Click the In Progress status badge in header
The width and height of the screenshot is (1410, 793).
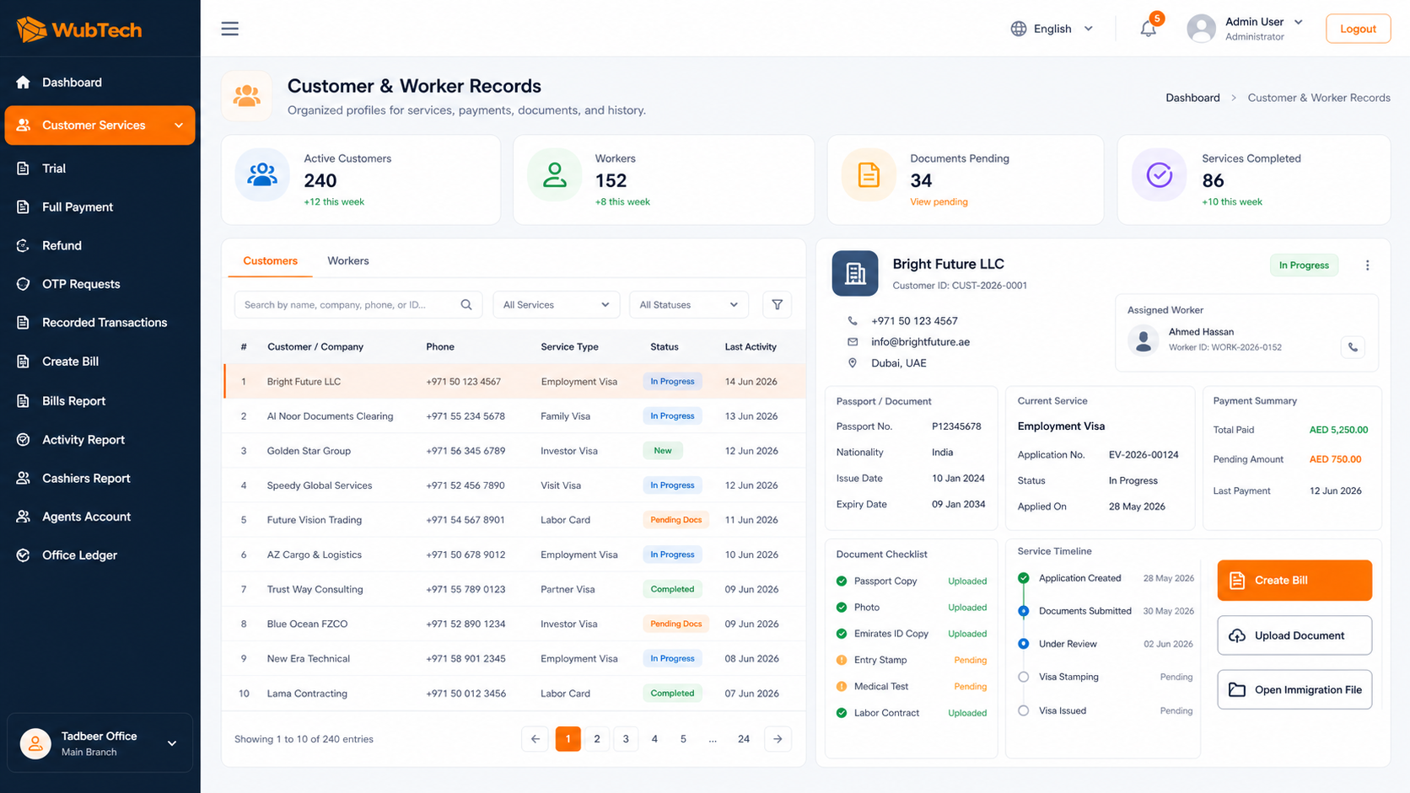(1304, 265)
